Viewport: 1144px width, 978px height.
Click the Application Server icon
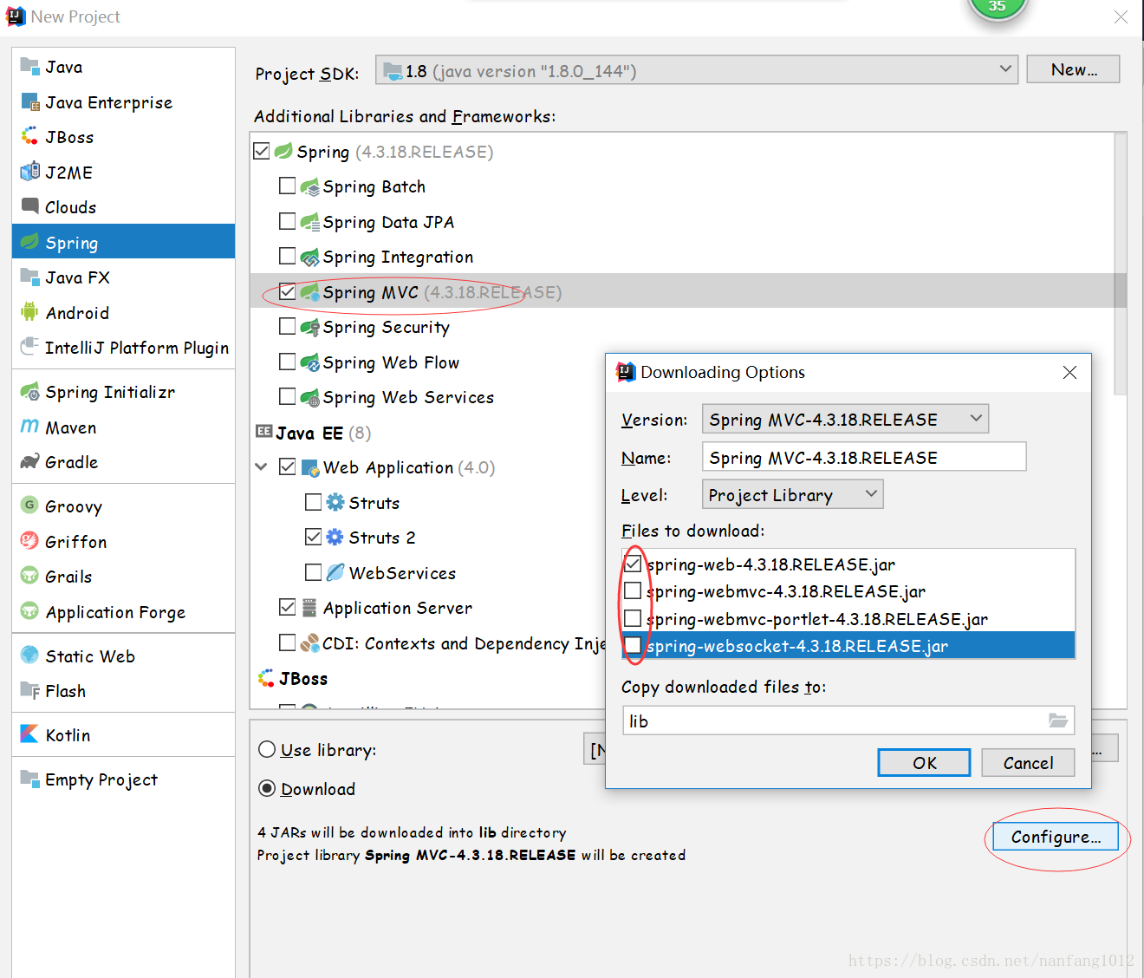pos(309,608)
